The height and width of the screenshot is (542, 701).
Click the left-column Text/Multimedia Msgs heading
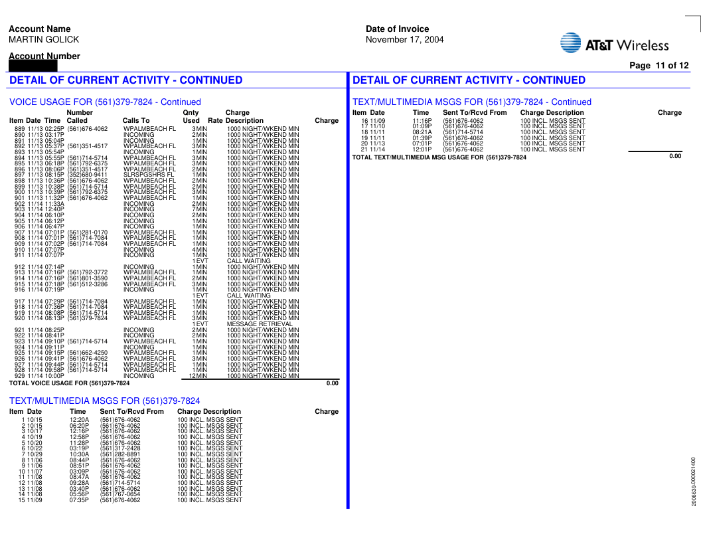[105, 401]
